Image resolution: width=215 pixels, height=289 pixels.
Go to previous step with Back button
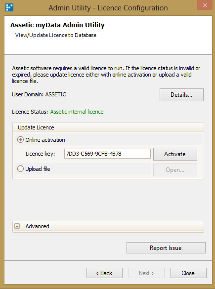[x=104, y=273]
